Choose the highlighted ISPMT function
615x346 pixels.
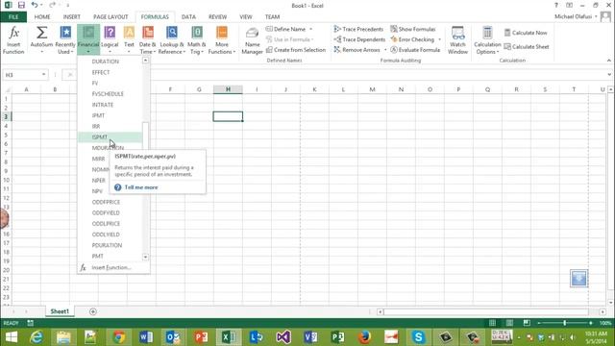click(x=110, y=136)
